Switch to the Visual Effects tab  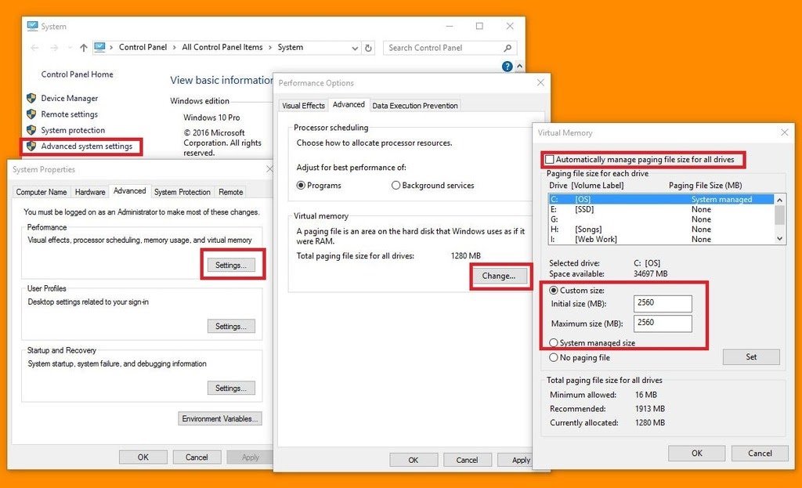[303, 106]
